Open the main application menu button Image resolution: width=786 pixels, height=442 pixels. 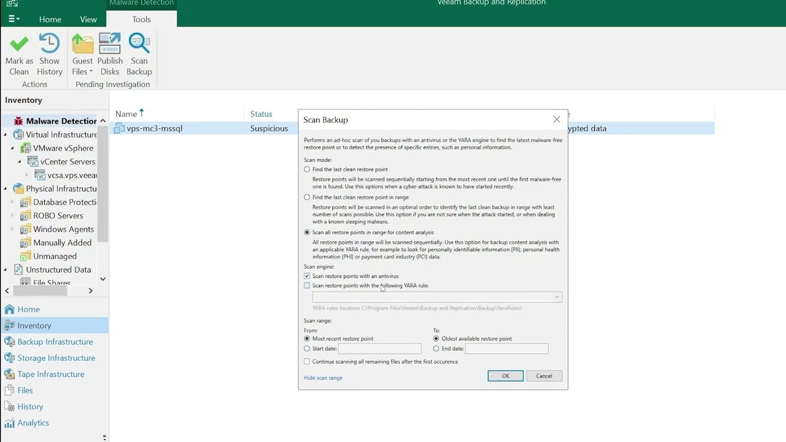(14, 19)
